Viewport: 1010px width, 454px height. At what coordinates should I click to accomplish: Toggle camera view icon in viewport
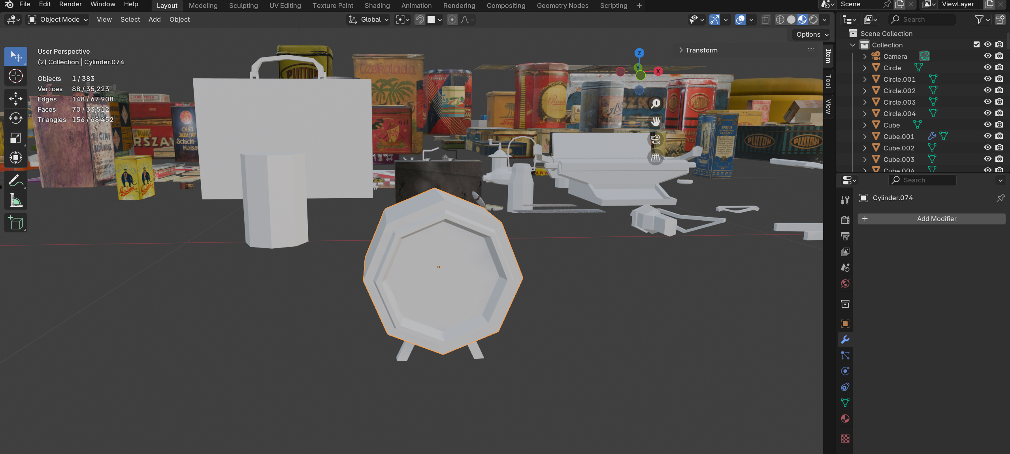click(x=656, y=139)
